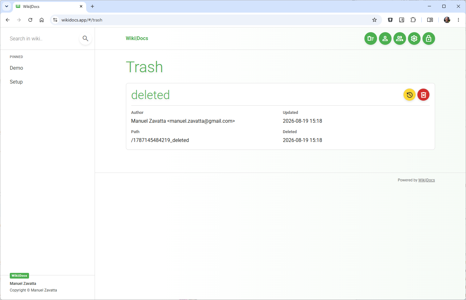Open the user profile icon button
466x300 pixels.
tap(385, 38)
